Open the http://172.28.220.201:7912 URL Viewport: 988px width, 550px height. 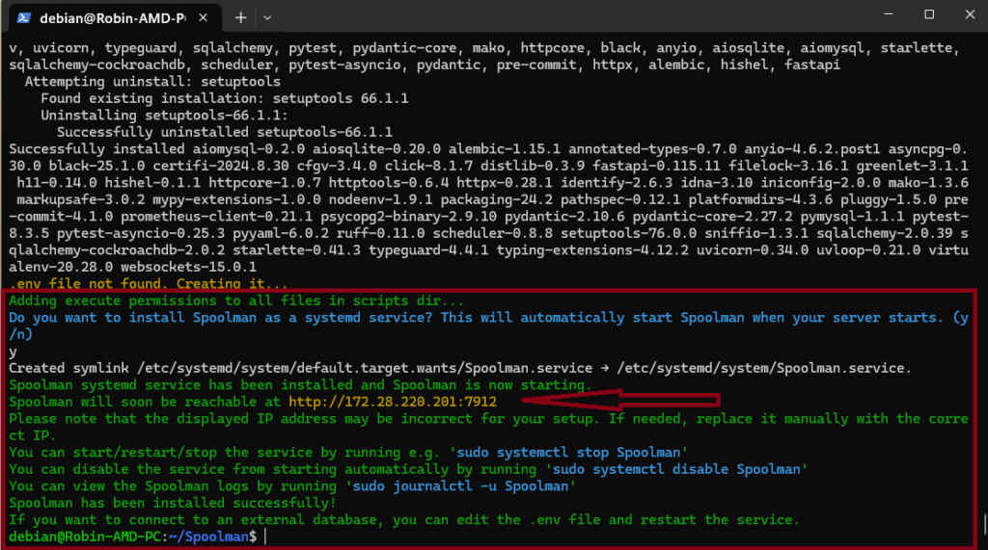tap(393, 402)
